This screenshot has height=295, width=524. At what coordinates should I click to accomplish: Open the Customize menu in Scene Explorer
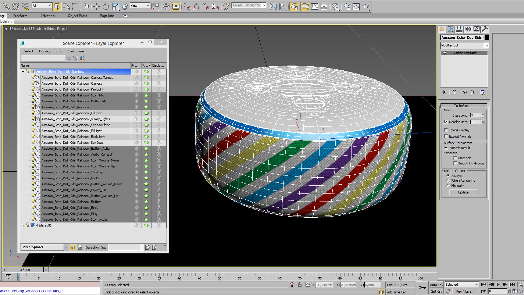(x=76, y=51)
